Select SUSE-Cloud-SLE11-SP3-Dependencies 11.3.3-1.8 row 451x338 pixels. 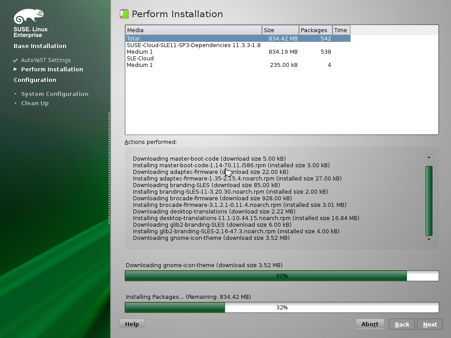(x=238, y=45)
